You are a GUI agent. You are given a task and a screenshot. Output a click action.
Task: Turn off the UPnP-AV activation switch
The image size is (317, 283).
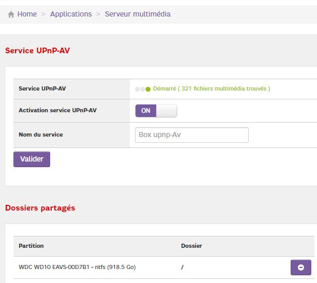click(156, 111)
